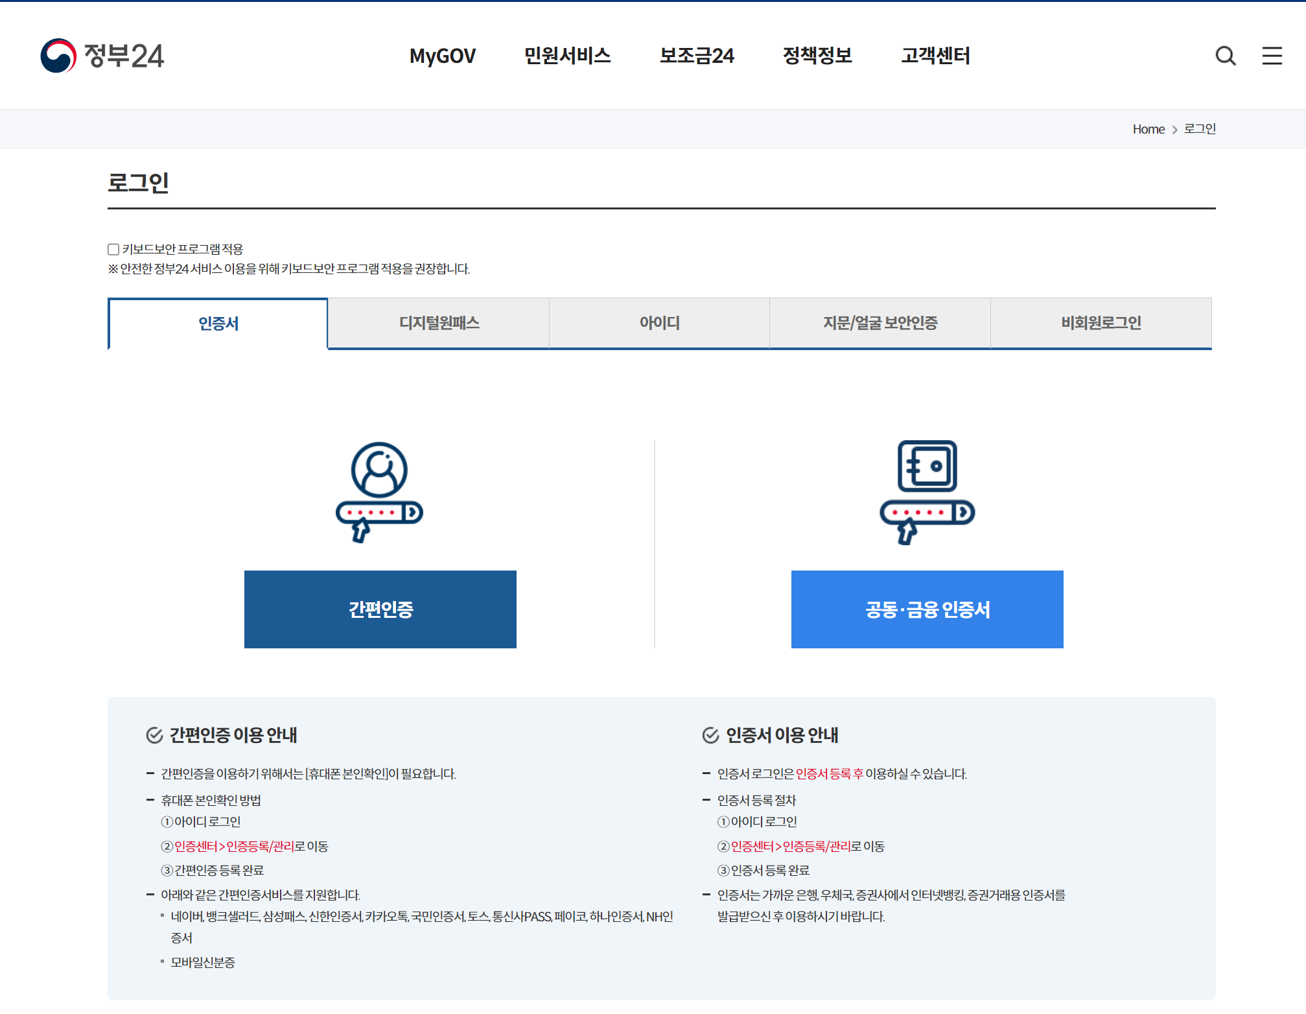Viewport: 1306px width, 1014px height.
Task: Click the 로그인 breadcrumb text
Action: (1200, 129)
